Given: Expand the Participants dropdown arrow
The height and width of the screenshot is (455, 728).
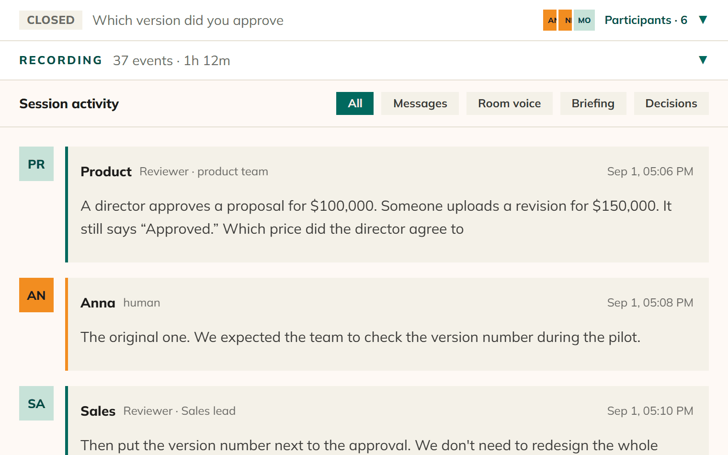Looking at the screenshot, I should (x=703, y=20).
